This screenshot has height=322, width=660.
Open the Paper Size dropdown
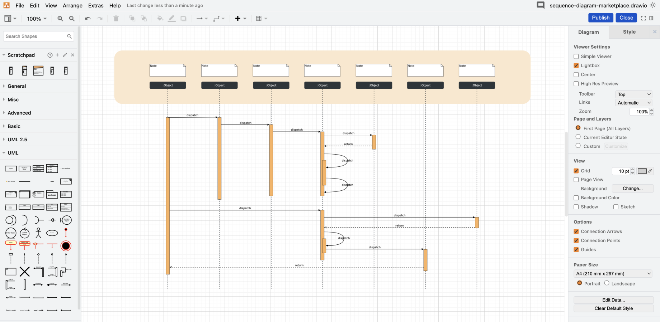point(613,273)
